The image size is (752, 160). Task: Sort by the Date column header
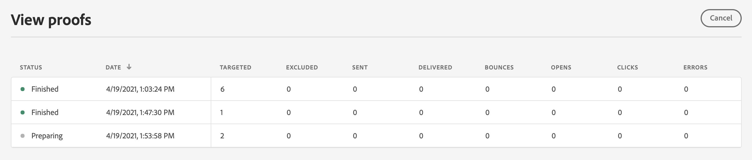pyautogui.click(x=113, y=67)
